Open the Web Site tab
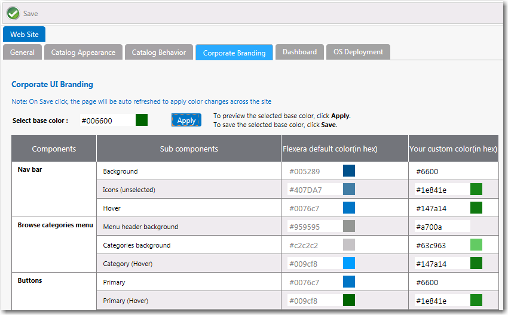This screenshot has width=508, height=315. tap(25, 35)
